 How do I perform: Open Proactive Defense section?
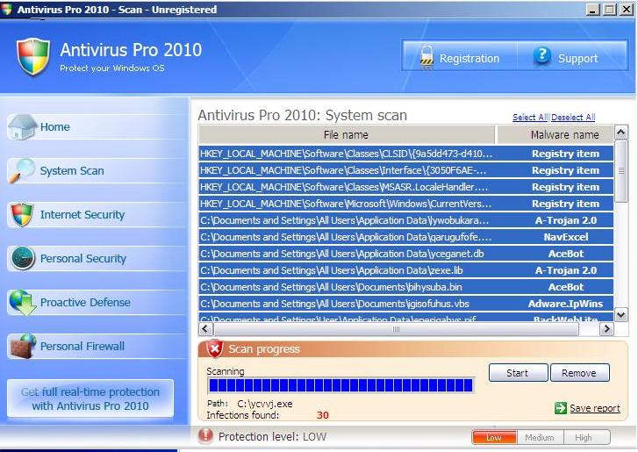point(85,302)
